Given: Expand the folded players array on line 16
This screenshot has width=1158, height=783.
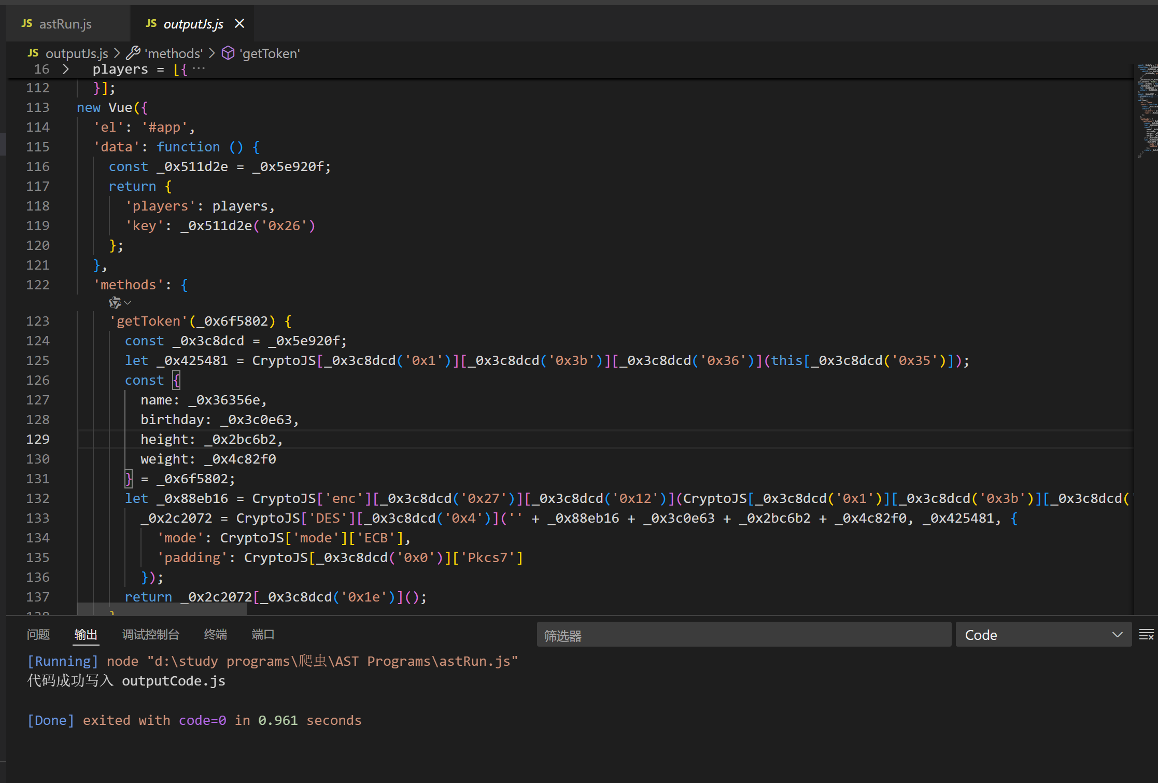Looking at the screenshot, I should [66, 69].
